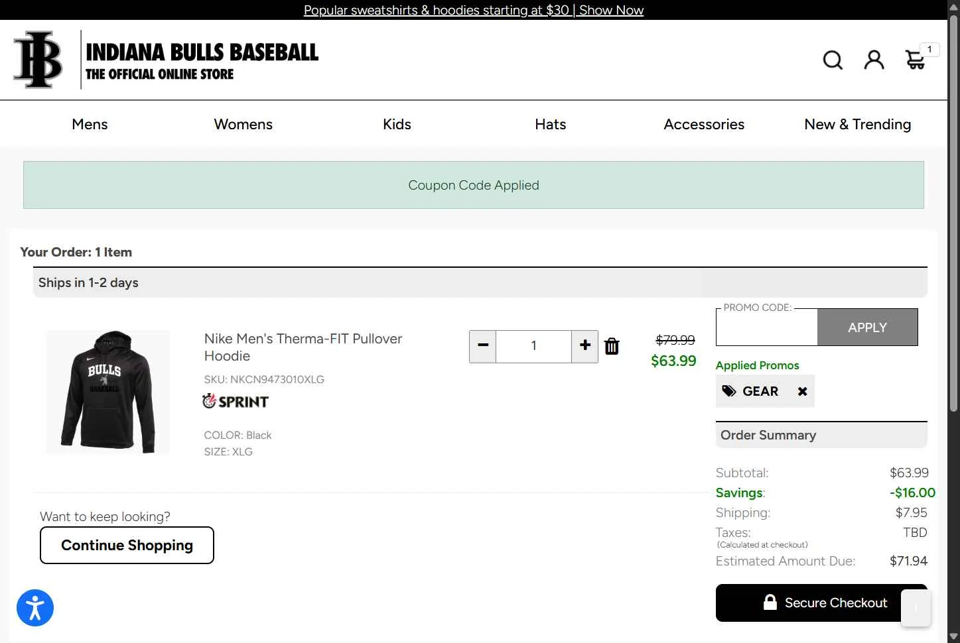This screenshot has height=643, width=960.
Task: Focus the promo code input field
Action: coord(767,329)
